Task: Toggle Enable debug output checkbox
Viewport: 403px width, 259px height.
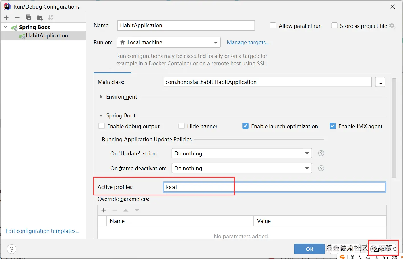Action: pos(102,126)
